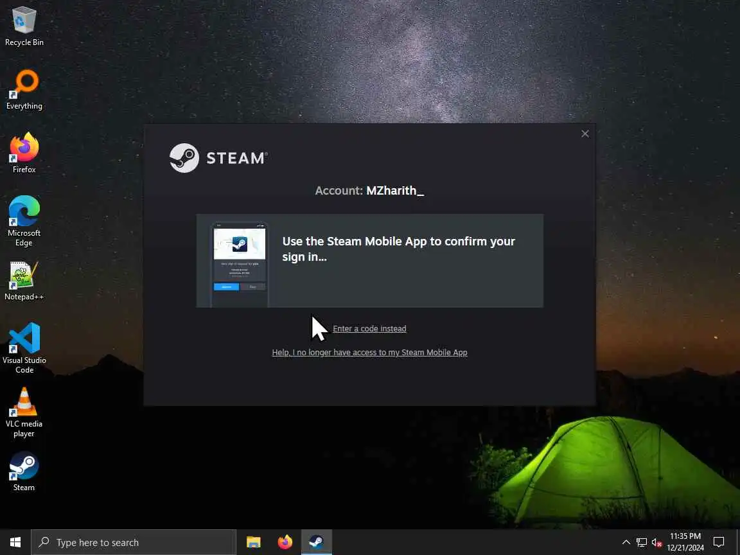Open the notification center icon
The width and height of the screenshot is (740, 555).
click(719, 542)
